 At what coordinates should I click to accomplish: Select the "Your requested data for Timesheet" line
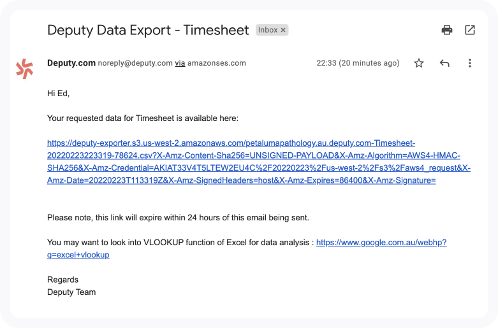pyautogui.click(x=143, y=118)
